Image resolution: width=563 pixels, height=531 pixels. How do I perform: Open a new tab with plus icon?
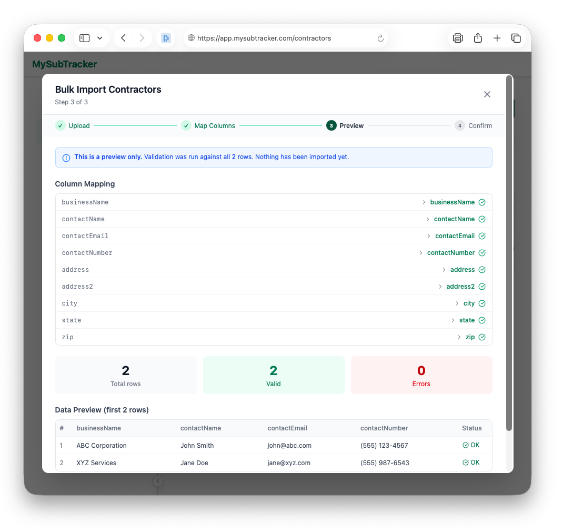pos(497,38)
